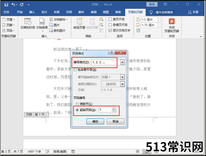The image size is (206, 156).
Task: Open the 文档信息 document info menu
Action: [x=42, y=25]
